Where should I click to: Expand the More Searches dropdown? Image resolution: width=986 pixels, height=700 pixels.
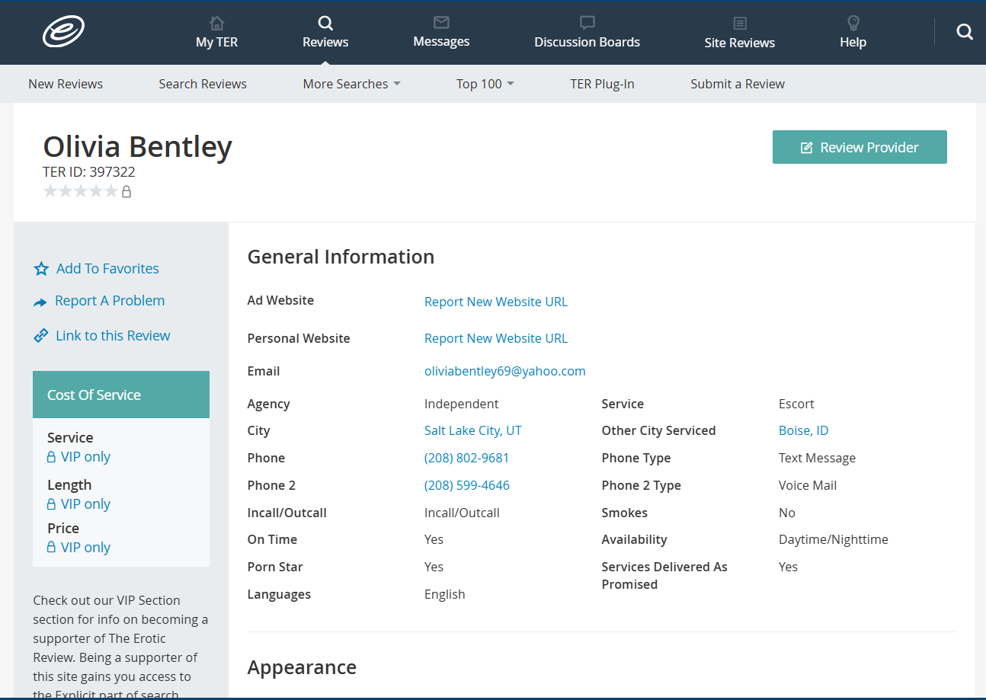(351, 84)
